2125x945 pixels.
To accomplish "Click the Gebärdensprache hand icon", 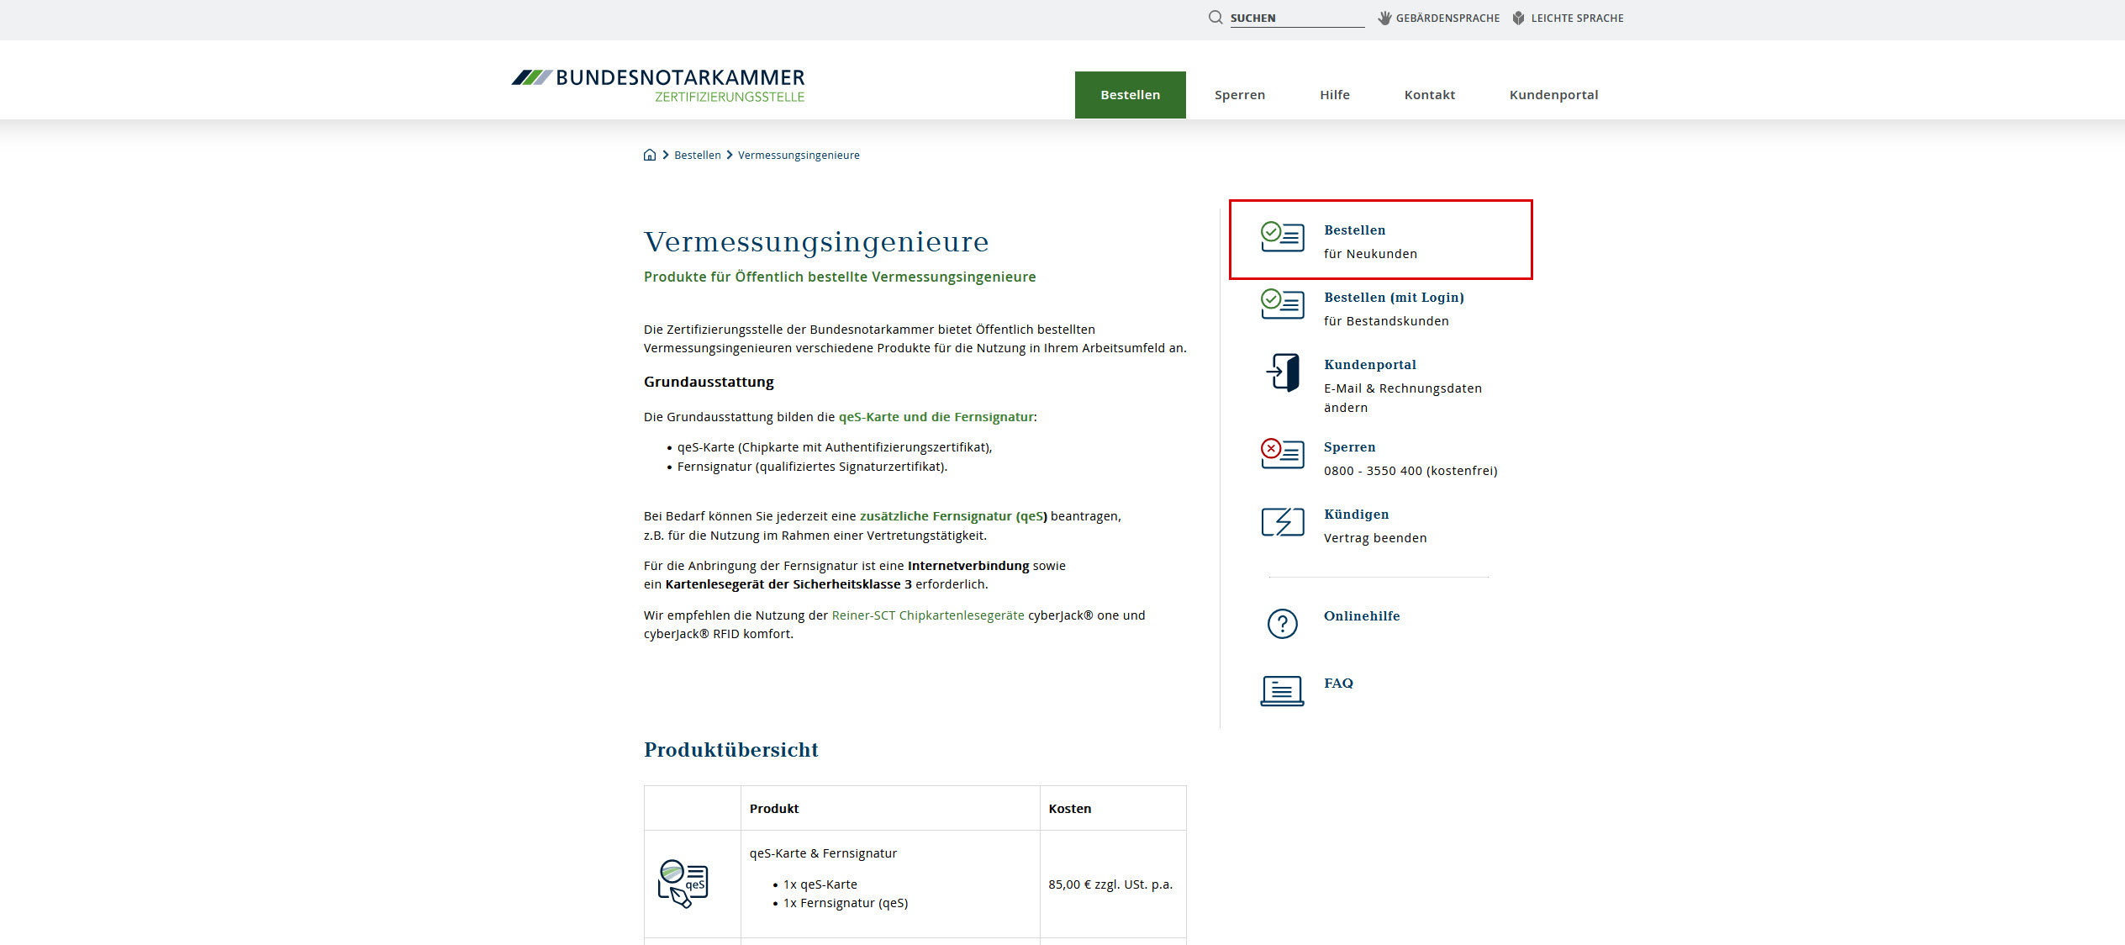I will pyautogui.click(x=1384, y=18).
